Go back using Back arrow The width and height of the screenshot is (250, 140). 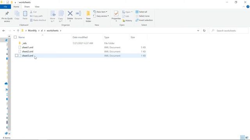(x=4, y=31)
